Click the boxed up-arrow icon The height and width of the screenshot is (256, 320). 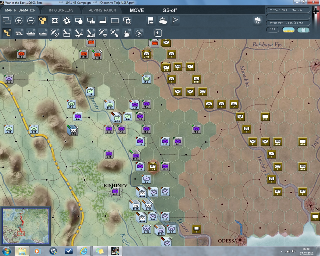tap(158, 33)
